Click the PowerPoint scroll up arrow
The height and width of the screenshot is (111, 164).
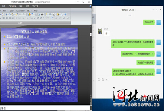point(91,27)
